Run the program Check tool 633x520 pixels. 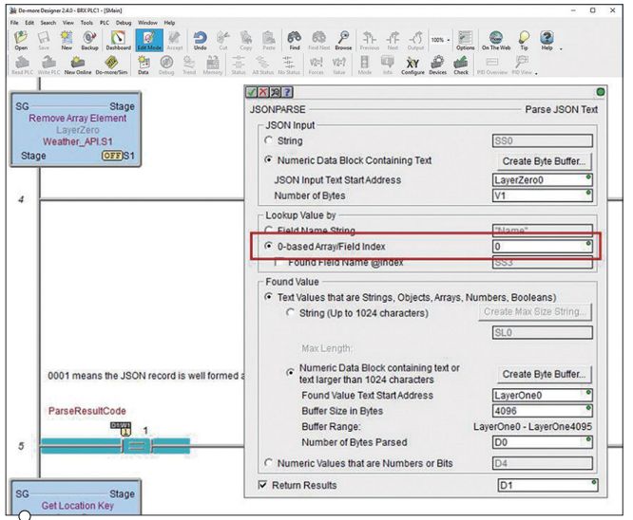coord(461,65)
